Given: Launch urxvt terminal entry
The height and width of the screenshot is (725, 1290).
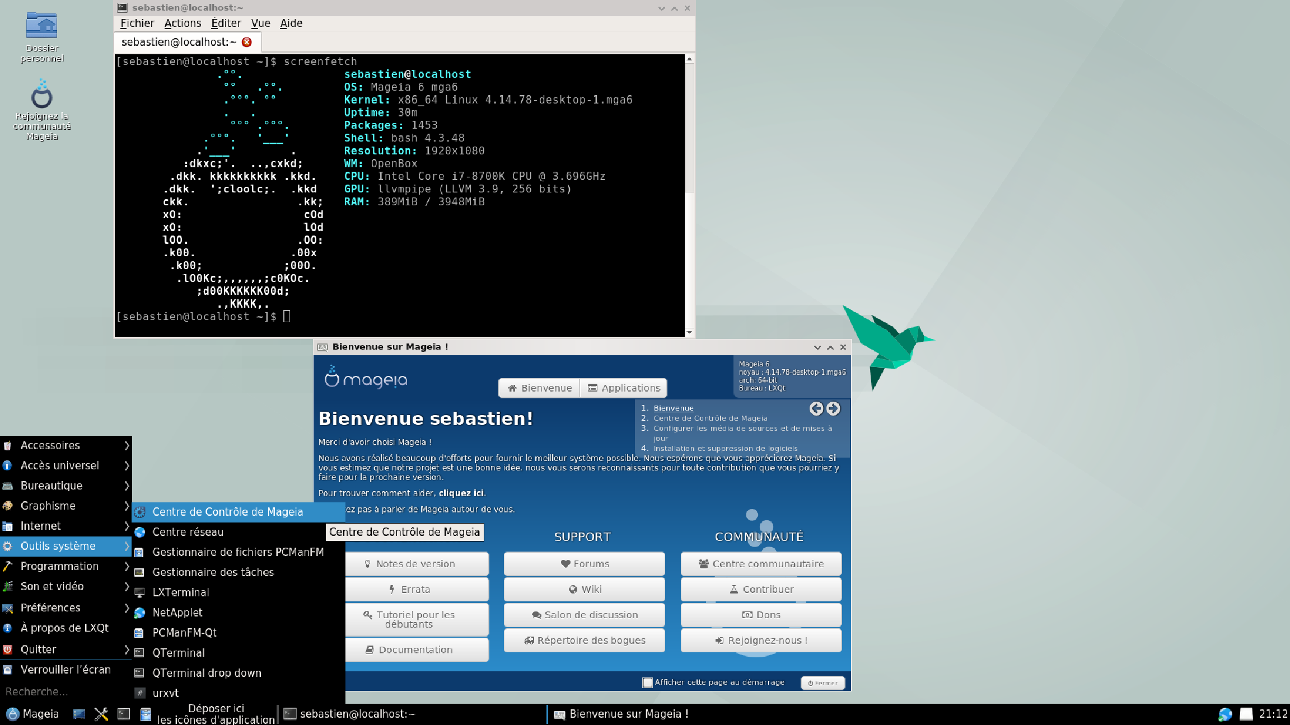Looking at the screenshot, I should [239, 693].
